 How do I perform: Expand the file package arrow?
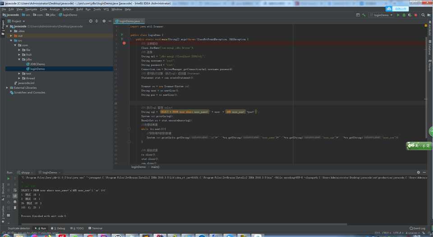click(19, 50)
